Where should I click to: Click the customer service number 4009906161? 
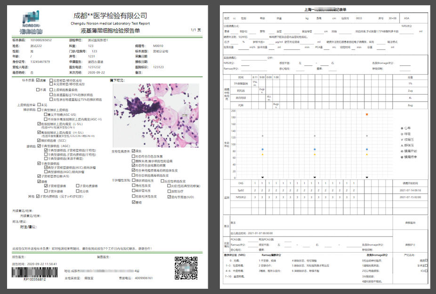144,278
